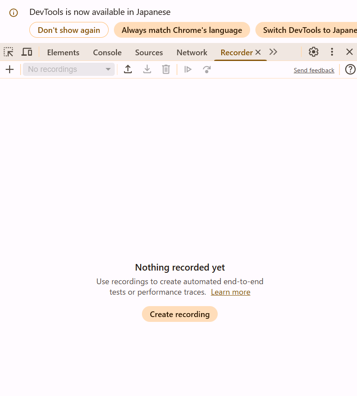Activate the inspect element picker icon

9,52
